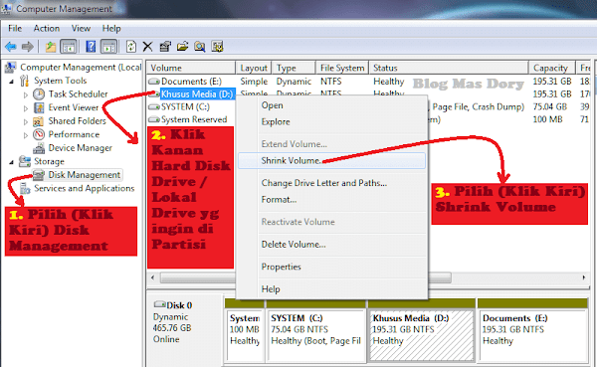
Task: Toggle Show/Hide Console Tree toolbar icon
Action: 69,47
